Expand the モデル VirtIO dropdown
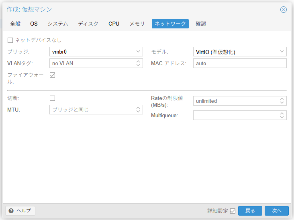 [x=282, y=52]
